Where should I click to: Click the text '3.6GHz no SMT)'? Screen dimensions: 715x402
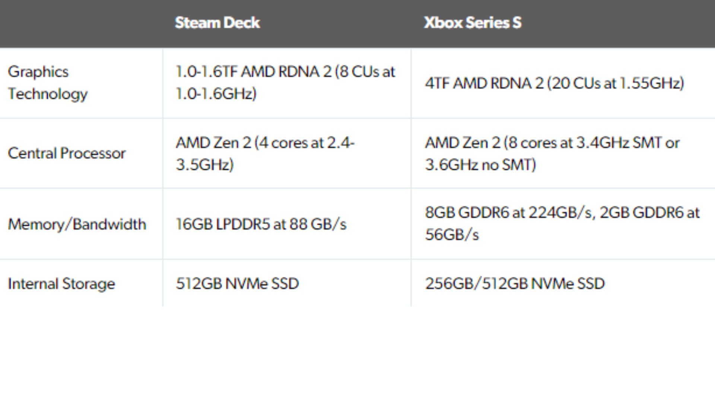[x=480, y=165]
